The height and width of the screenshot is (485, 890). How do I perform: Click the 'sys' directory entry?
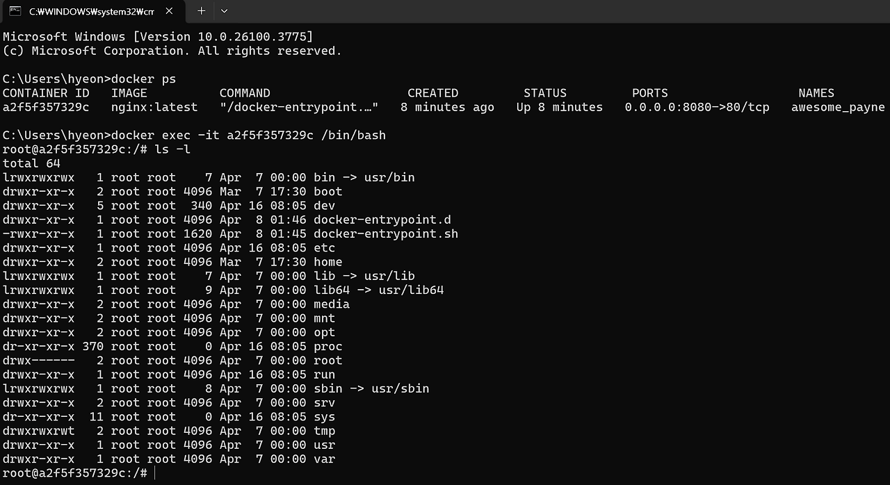325,417
